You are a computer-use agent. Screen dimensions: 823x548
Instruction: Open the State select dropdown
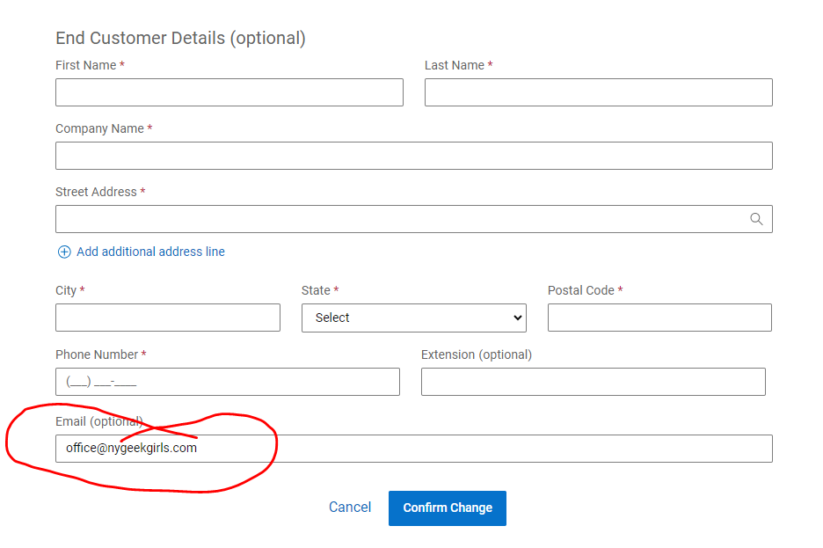413,318
